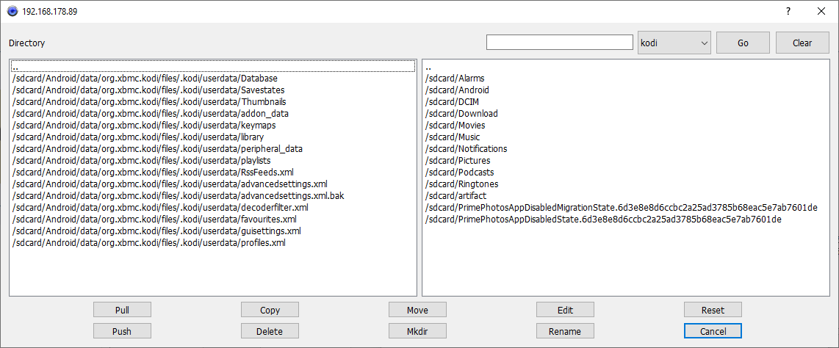The image size is (839, 348).
Task: Select /sdcard/Android in right pane
Action: [626, 90]
